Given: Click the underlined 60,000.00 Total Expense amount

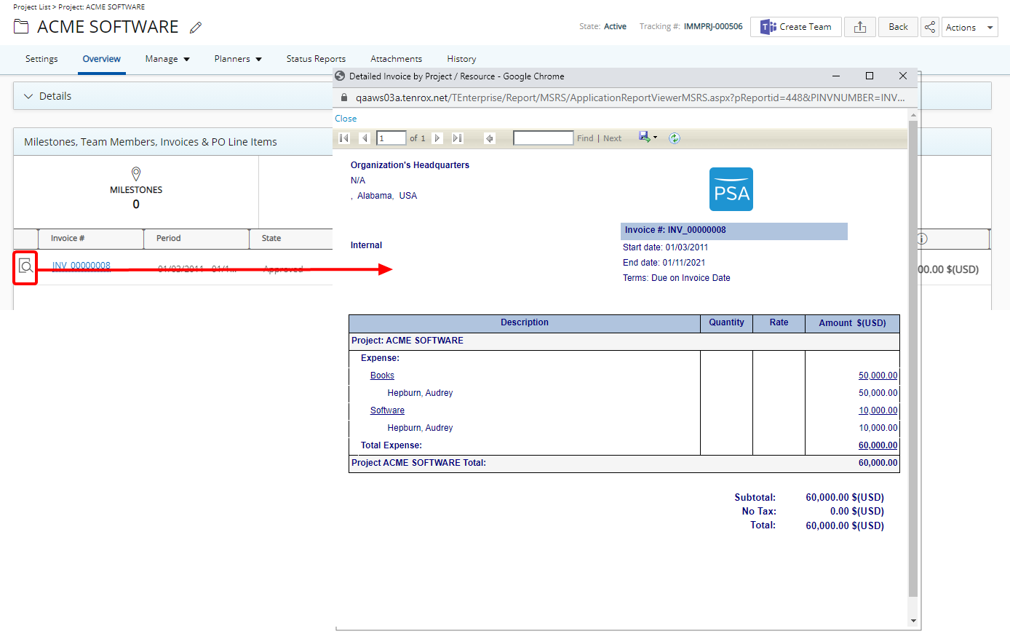Looking at the screenshot, I should 878,445.
